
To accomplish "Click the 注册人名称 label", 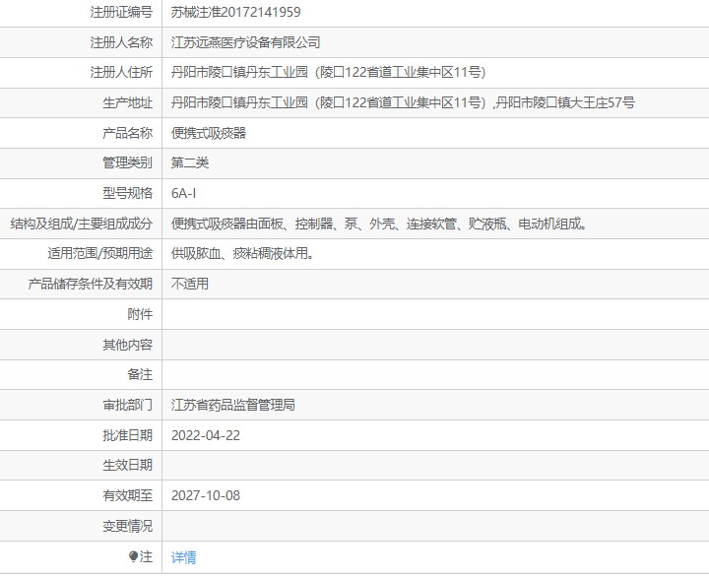I will point(121,42).
